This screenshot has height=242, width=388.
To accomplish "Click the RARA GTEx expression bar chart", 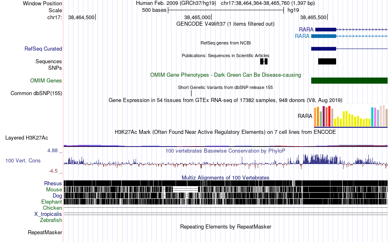I will point(351,116).
